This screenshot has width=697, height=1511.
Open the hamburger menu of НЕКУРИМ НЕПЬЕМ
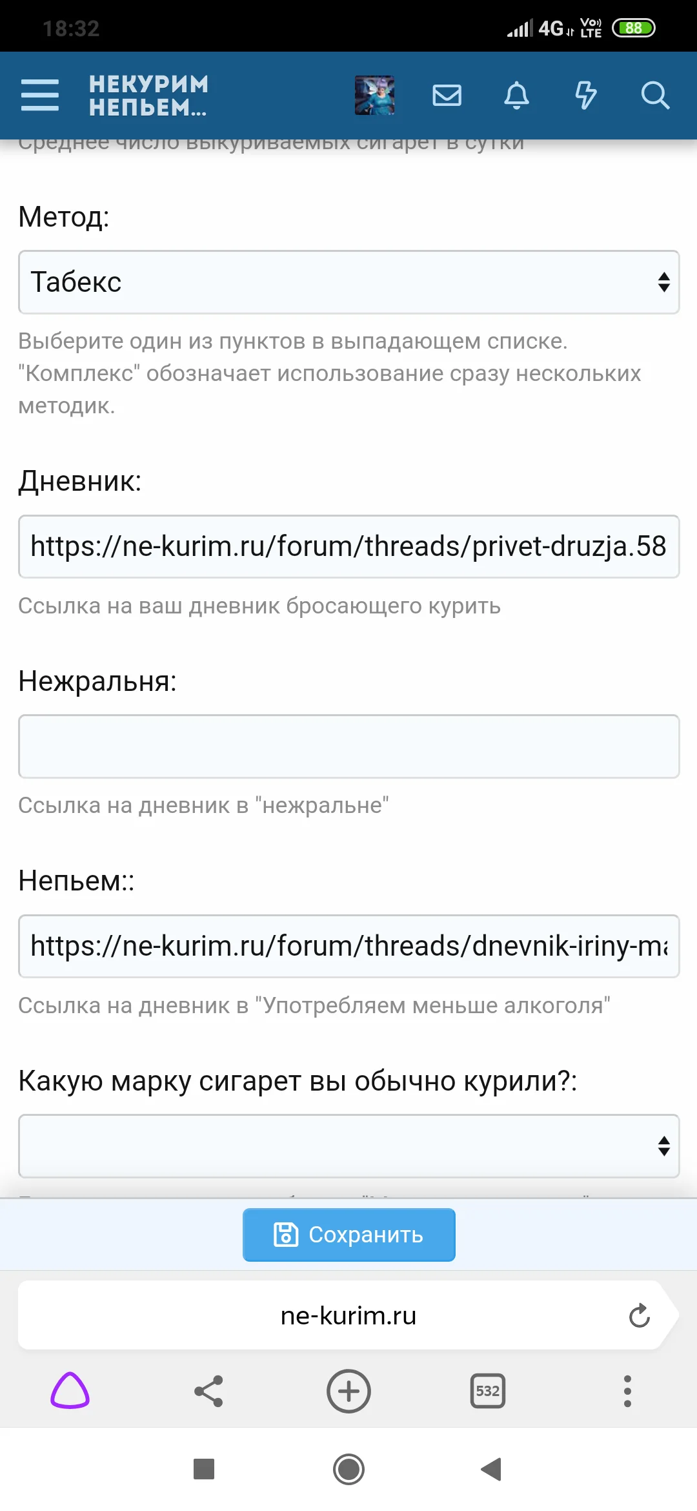coord(40,96)
